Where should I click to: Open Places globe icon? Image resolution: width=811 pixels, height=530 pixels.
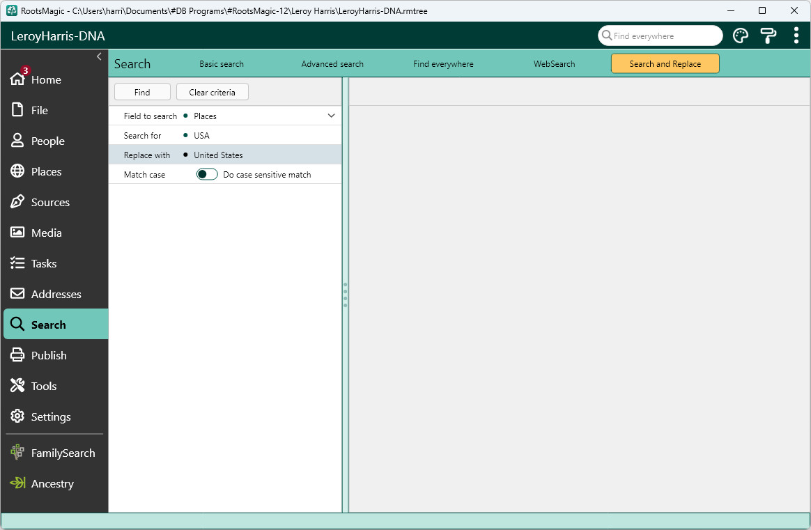pos(17,171)
